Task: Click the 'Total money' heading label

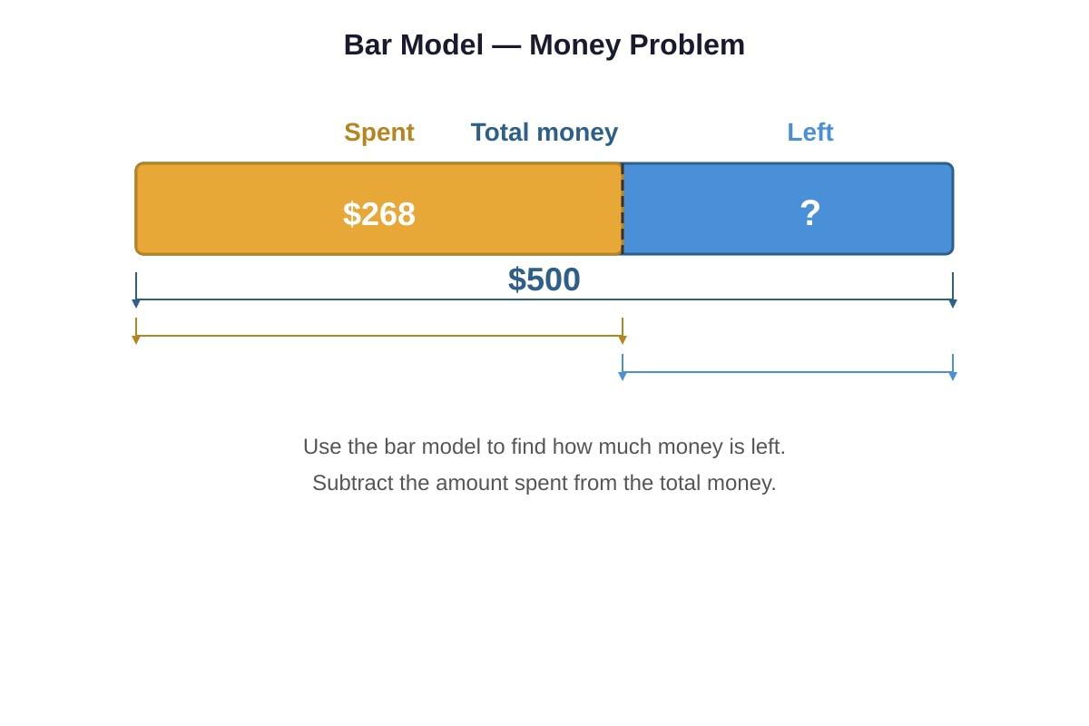Action: pos(544,132)
